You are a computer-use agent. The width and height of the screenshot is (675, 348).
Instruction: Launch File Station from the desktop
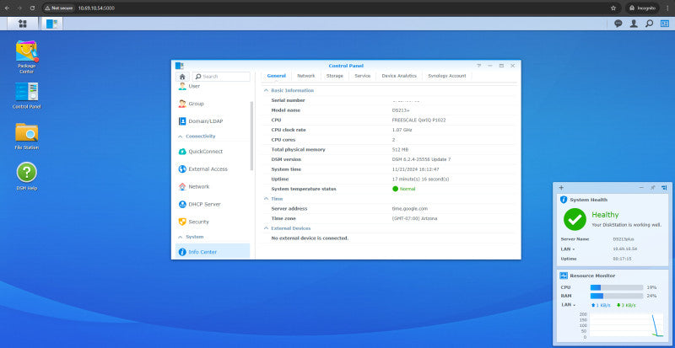[x=27, y=137]
